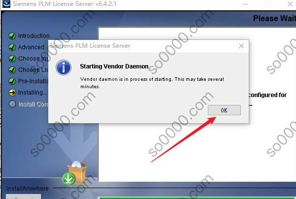Click the blue information icon in dialog
The height and width of the screenshot is (199, 296).
coord(64,67)
